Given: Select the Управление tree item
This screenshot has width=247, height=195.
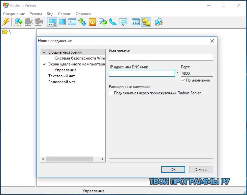Looking at the screenshot, I should pyautogui.click(x=65, y=70).
